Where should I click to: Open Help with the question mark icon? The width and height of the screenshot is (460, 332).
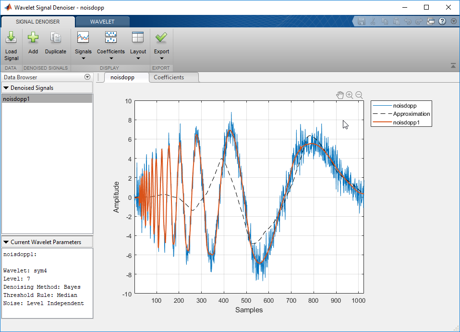(442, 22)
